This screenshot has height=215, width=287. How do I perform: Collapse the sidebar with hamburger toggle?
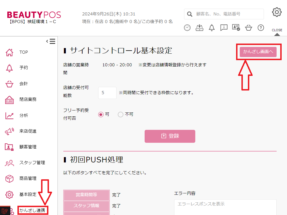(51, 42)
